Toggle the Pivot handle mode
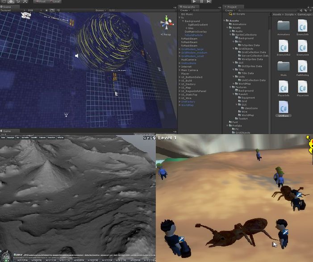The image size is (313, 262). click(x=41, y=2)
